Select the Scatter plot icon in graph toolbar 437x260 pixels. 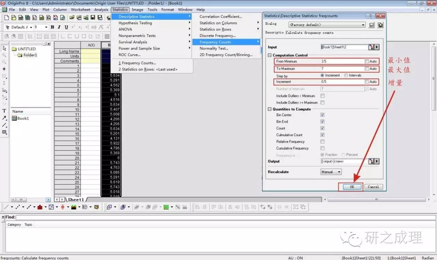(17, 207)
